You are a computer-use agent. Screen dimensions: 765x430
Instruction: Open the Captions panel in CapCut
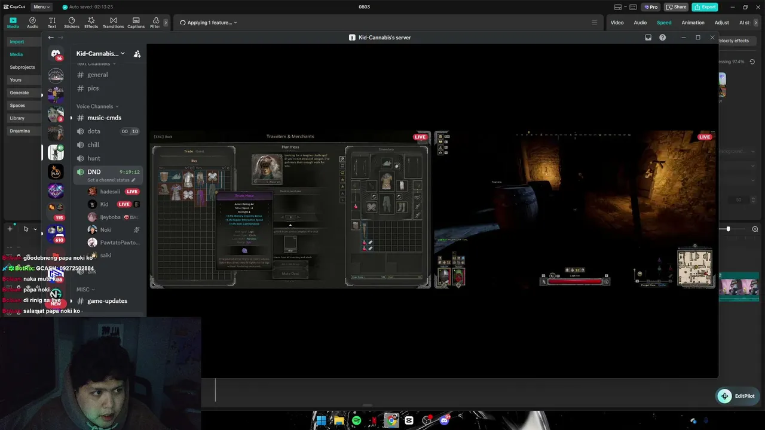[x=136, y=23]
